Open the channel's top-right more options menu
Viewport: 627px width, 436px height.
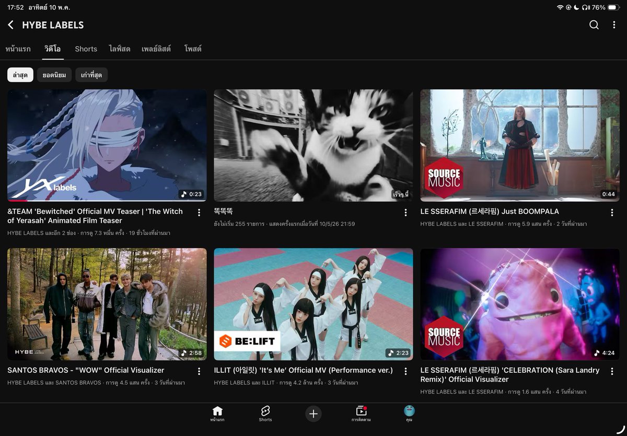tap(614, 25)
